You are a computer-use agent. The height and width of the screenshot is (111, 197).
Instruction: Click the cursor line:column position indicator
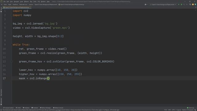click(x=166, y=110)
